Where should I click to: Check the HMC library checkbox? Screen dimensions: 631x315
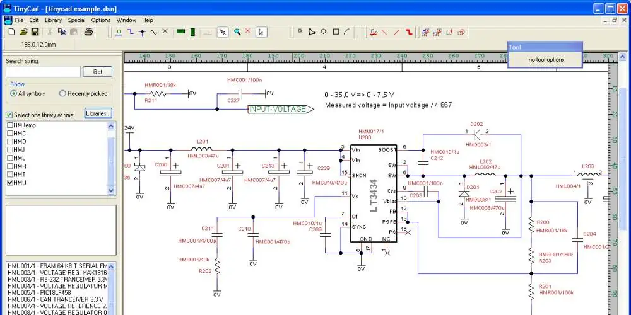pos(9,134)
